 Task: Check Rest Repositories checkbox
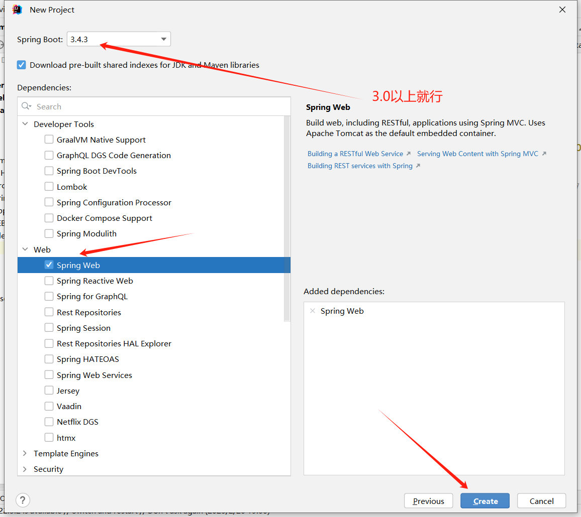[49, 312]
